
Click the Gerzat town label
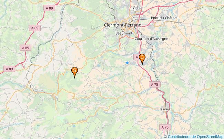click(x=138, y=8)
